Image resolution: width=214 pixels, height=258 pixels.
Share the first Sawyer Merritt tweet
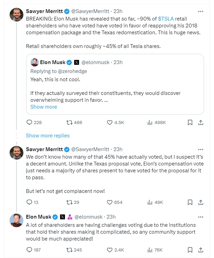(x=201, y=122)
